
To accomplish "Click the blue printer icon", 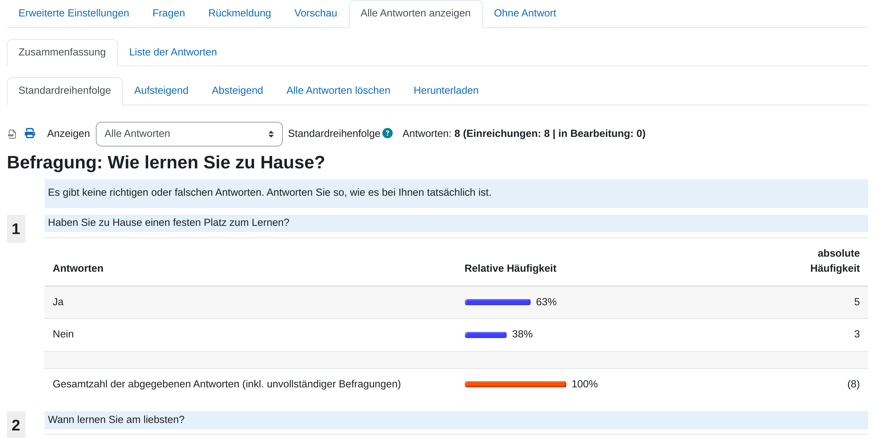I will 30,133.
